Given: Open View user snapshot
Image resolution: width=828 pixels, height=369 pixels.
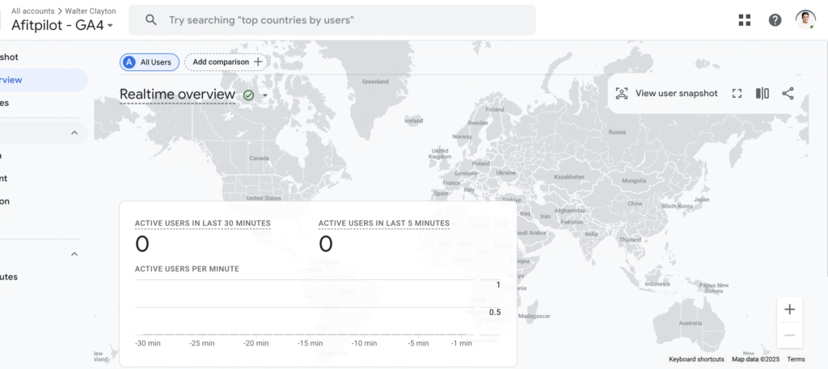Looking at the screenshot, I should [666, 94].
